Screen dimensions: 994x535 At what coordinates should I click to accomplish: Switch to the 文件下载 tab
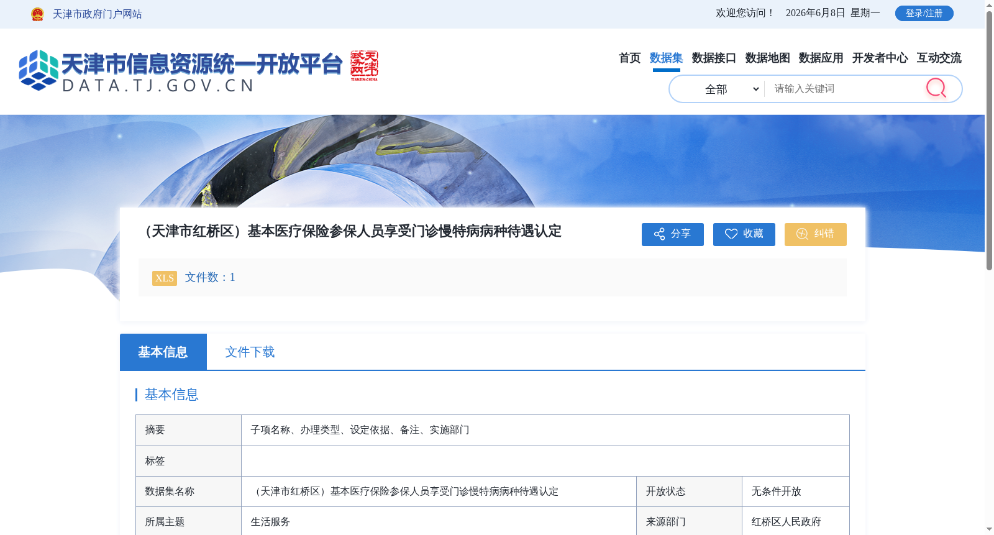(x=250, y=352)
